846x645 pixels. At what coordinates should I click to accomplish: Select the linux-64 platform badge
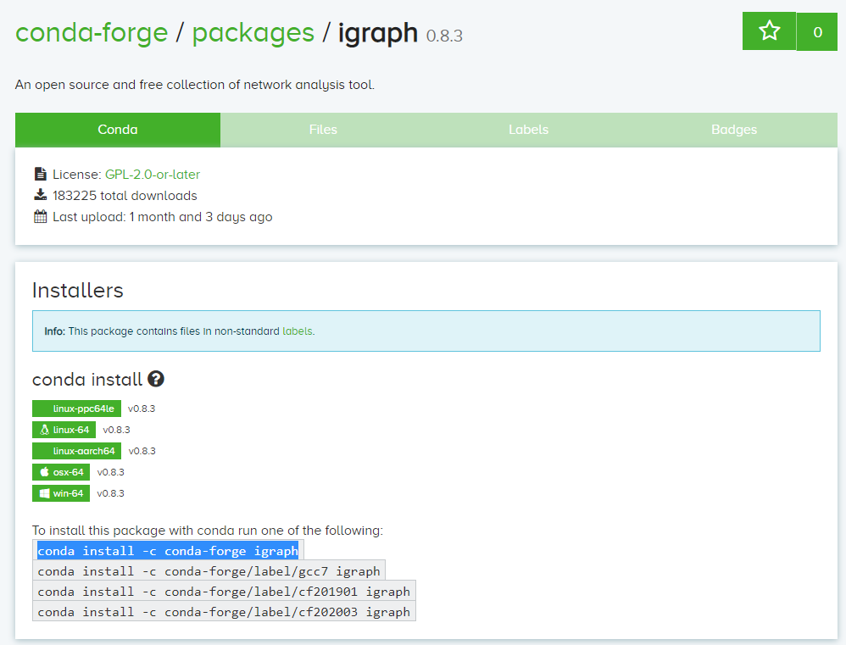point(64,430)
